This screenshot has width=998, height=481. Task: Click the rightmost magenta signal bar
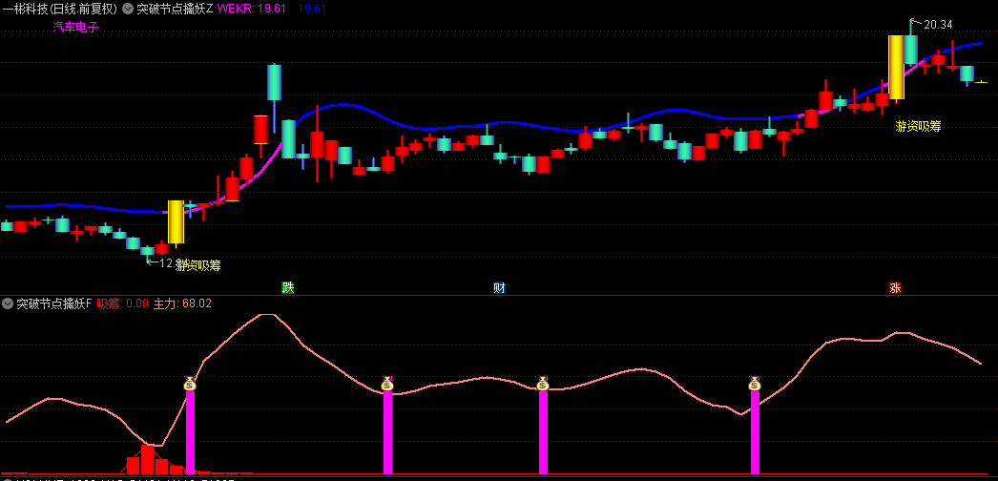pos(755,432)
